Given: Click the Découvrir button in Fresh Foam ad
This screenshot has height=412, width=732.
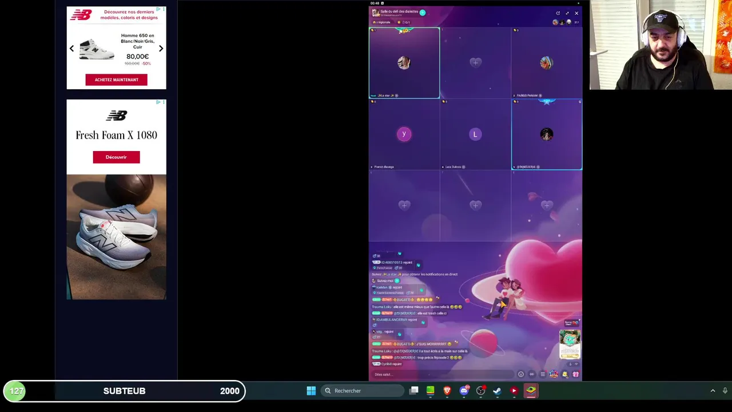Looking at the screenshot, I should pos(116,157).
